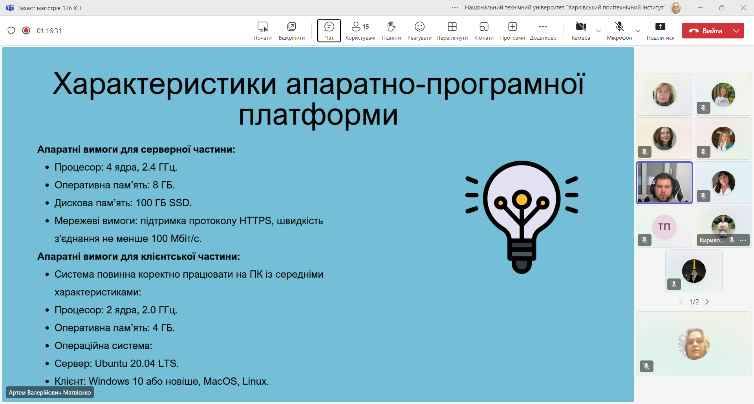Viewport: 754px width, 404px height.
Task: Click the red recording indicator
Action: (x=26, y=31)
